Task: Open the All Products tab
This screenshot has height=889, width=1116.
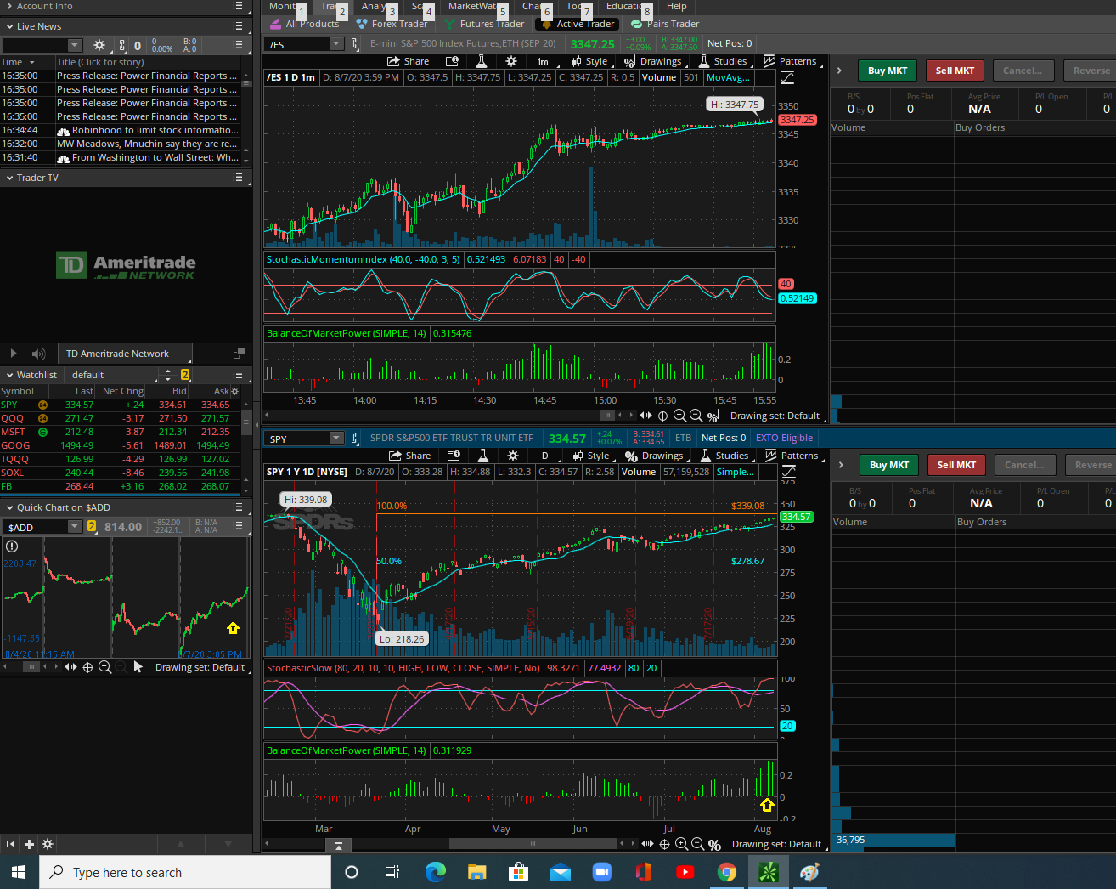Action: pyautogui.click(x=305, y=24)
